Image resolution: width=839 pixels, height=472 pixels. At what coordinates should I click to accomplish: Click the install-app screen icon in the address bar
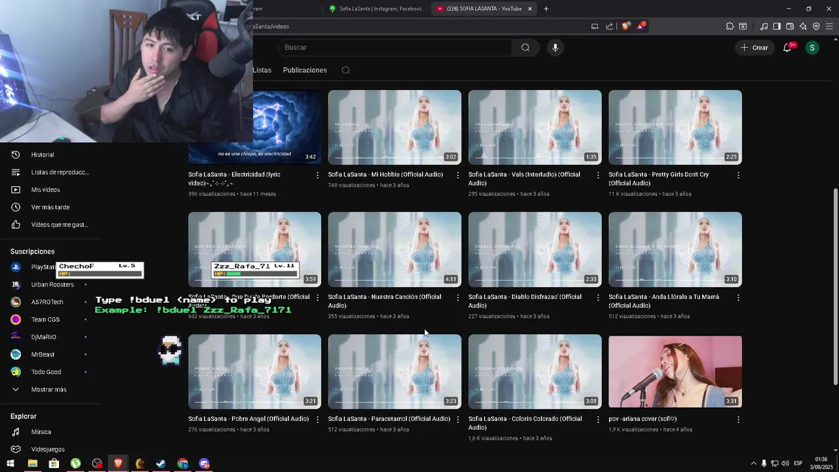[x=595, y=26]
